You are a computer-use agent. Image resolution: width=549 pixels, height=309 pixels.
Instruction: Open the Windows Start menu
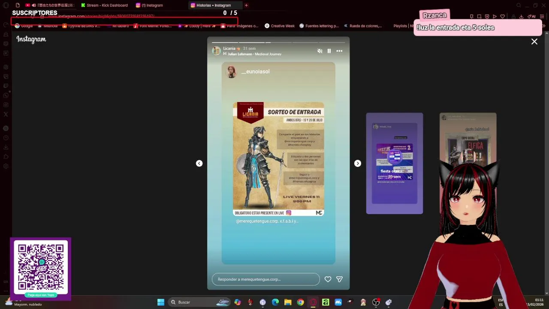click(x=161, y=303)
